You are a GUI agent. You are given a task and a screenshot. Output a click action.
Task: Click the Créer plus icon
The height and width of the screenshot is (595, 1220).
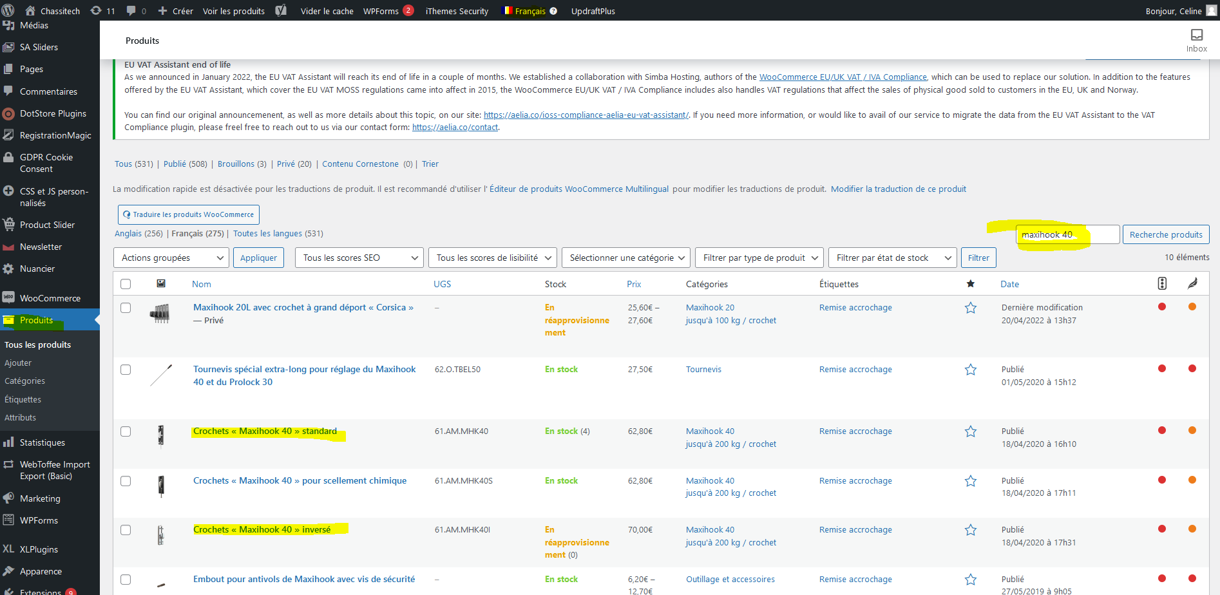[x=162, y=11]
